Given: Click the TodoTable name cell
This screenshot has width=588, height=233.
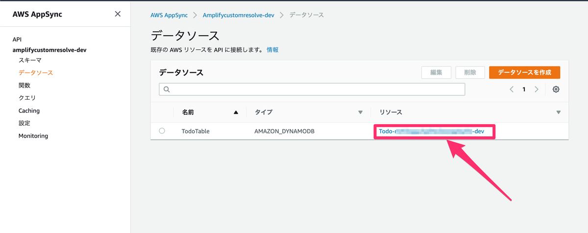Looking at the screenshot, I should point(196,131).
